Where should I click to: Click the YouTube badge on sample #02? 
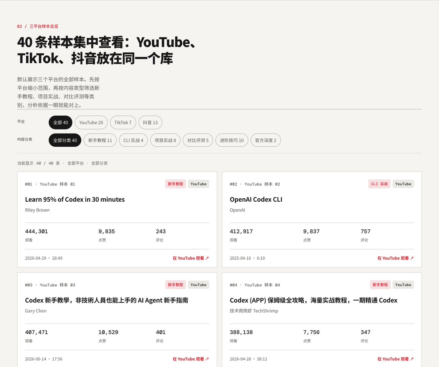pyautogui.click(x=403, y=184)
